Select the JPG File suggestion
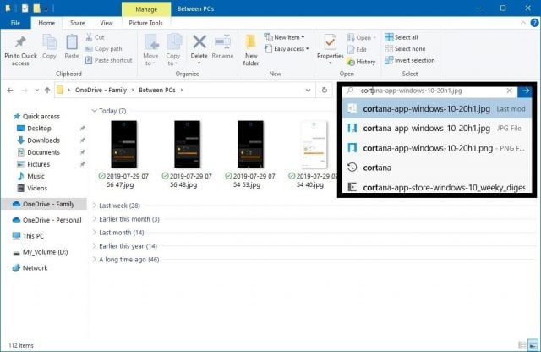This screenshot has width=541, height=352. pyautogui.click(x=437, y=128)
